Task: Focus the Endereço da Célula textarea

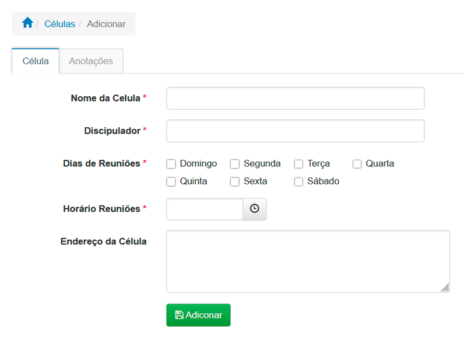Action: pos(308,261)
